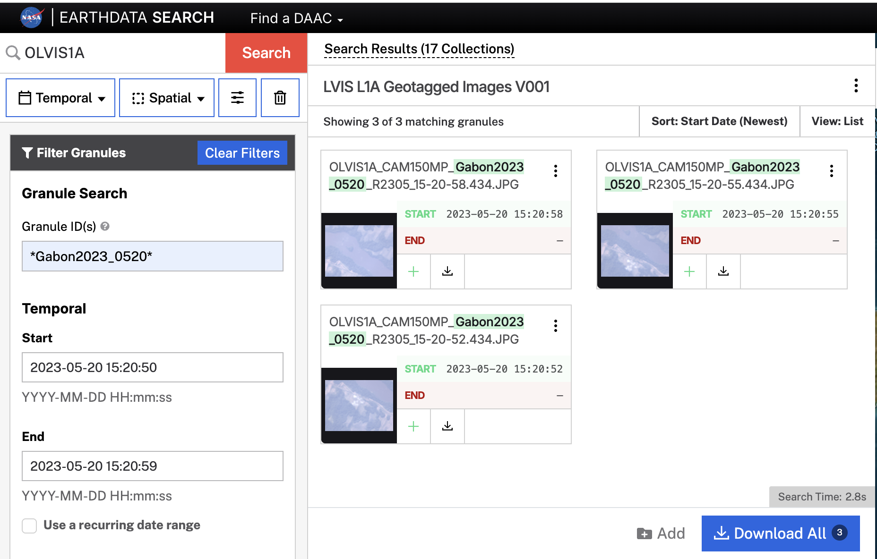Click the Add to project button
The image size is (877, 559).
661,534
